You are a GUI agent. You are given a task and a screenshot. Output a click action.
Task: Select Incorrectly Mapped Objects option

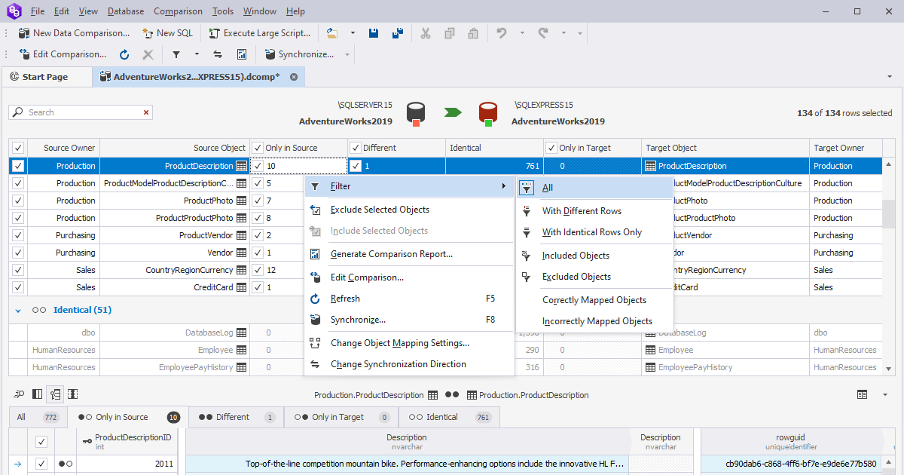[594, 321]
